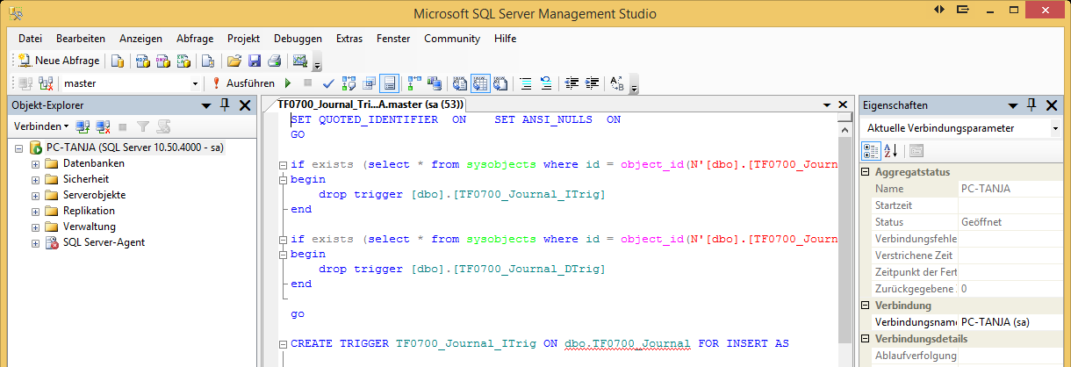This screenshot has height=367, width=1071.
Task: Click the Objekt-Explorer disconnect icon
Action: (x=104, y=126)
